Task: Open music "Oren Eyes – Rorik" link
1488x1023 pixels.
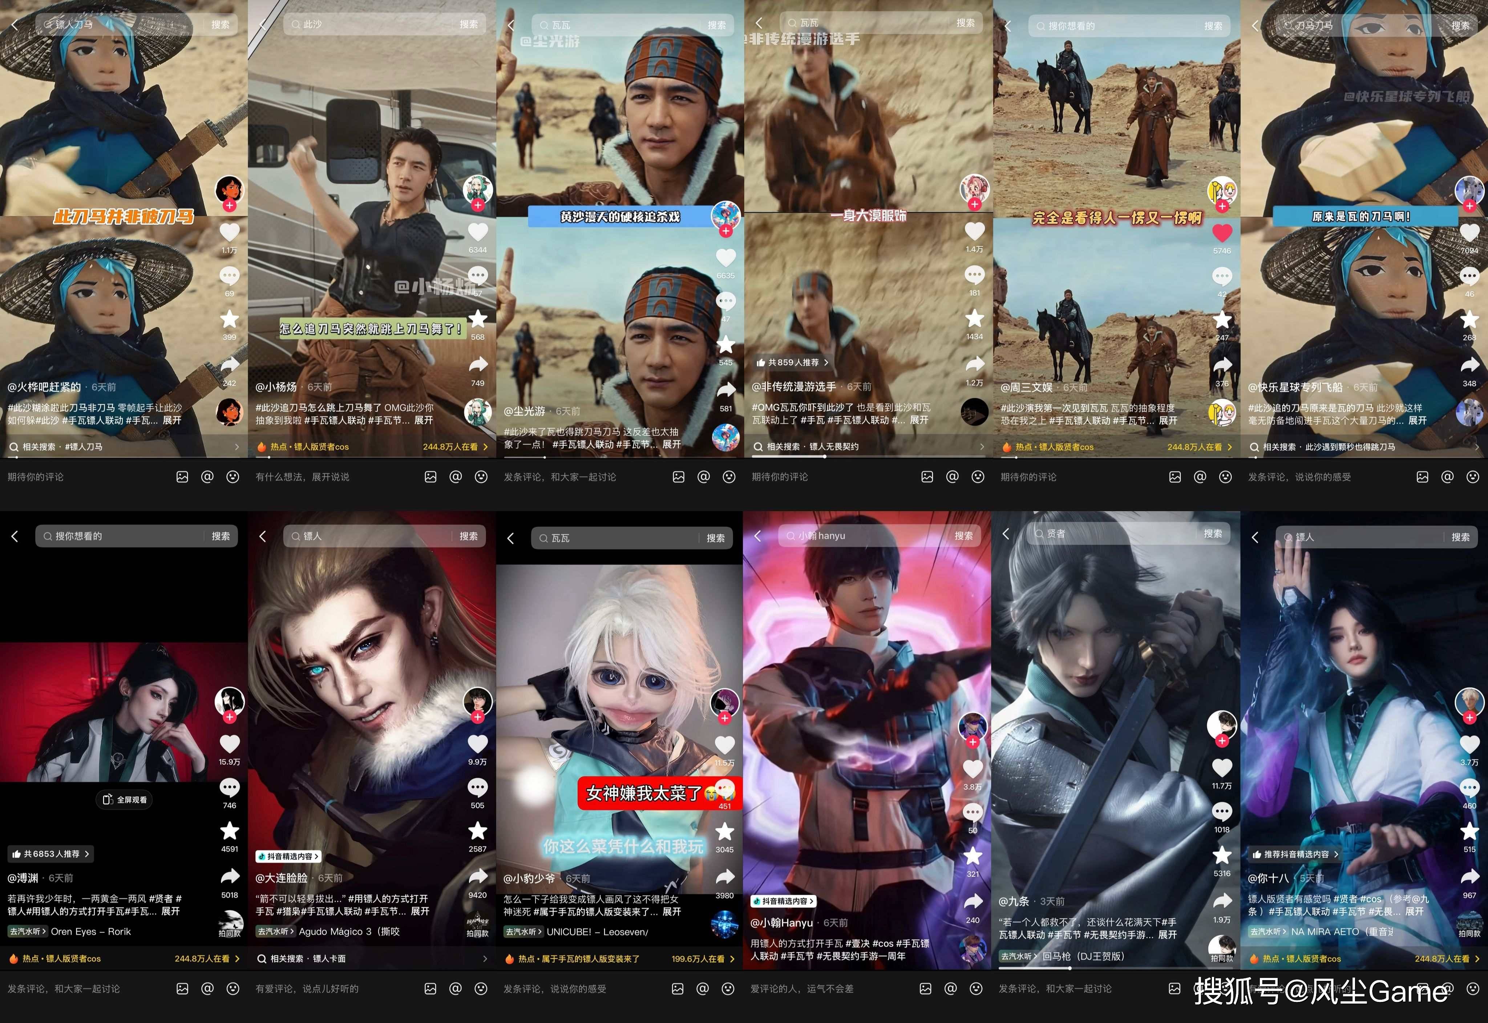Action: point(90,931)
